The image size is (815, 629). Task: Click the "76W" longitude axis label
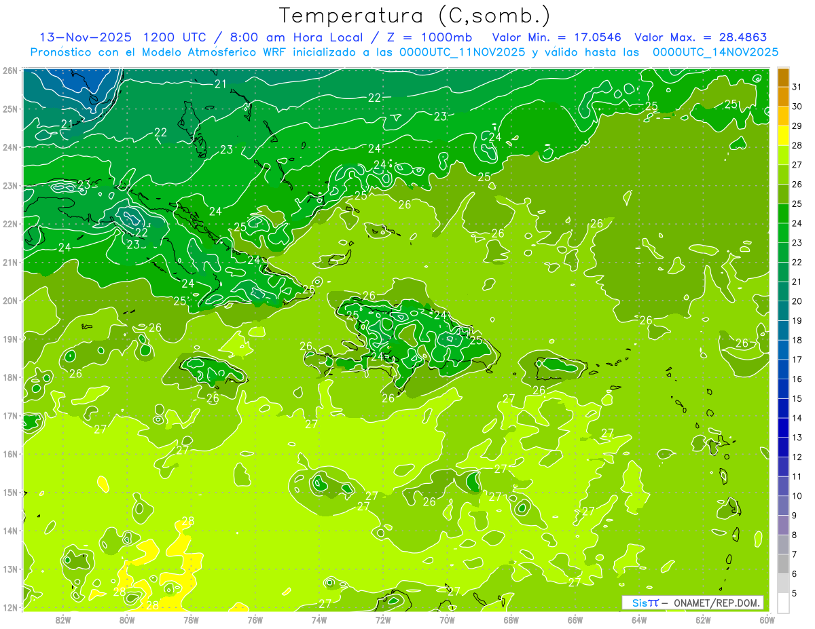point(255,620)
